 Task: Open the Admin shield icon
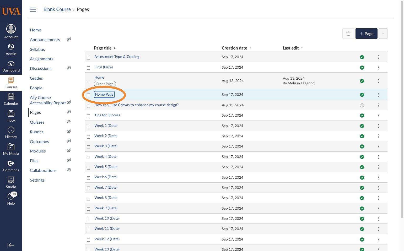[x=11, y=47]
